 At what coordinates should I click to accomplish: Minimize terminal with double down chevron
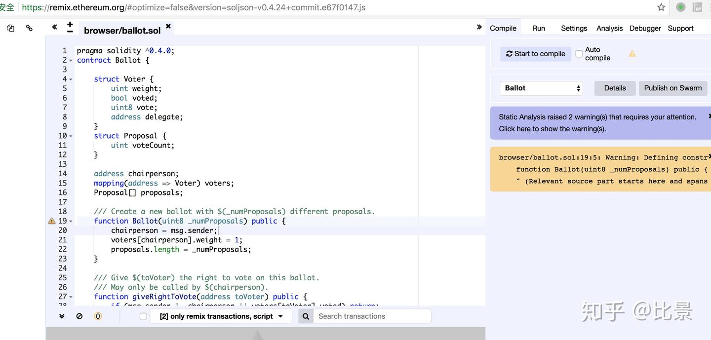(x=62, y=316)
